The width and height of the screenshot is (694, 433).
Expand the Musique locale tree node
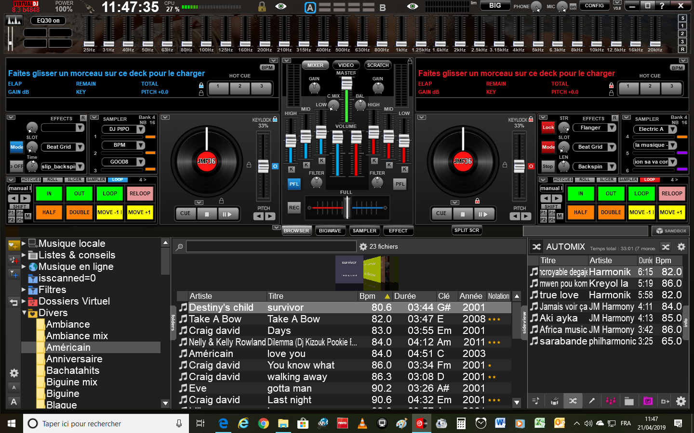coord(24,243)
